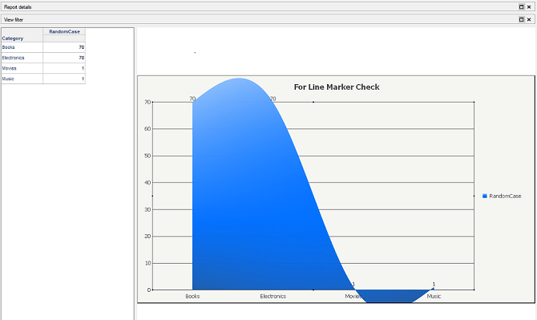Click the 1 data label above Music
537x320 pixels.
[x=434, y=284]
